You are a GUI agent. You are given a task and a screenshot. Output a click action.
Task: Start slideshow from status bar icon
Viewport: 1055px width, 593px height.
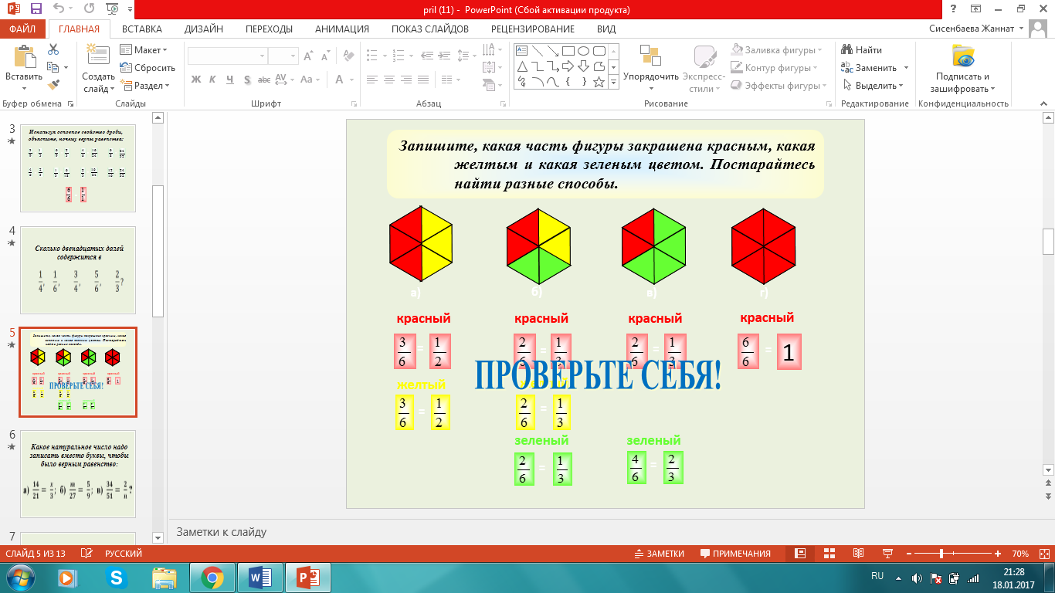coord(886,554)
